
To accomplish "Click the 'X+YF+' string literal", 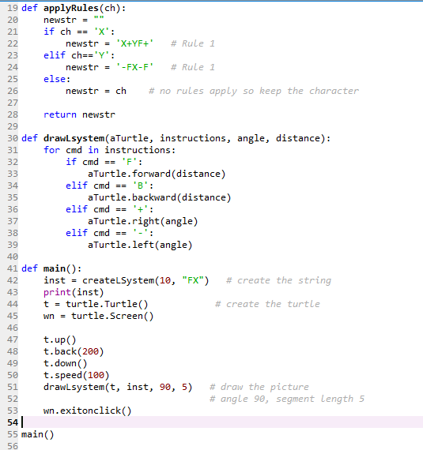I will [x=134, y=43].
